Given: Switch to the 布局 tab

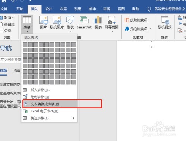Looking at the screenshot, I should point(63,9).
